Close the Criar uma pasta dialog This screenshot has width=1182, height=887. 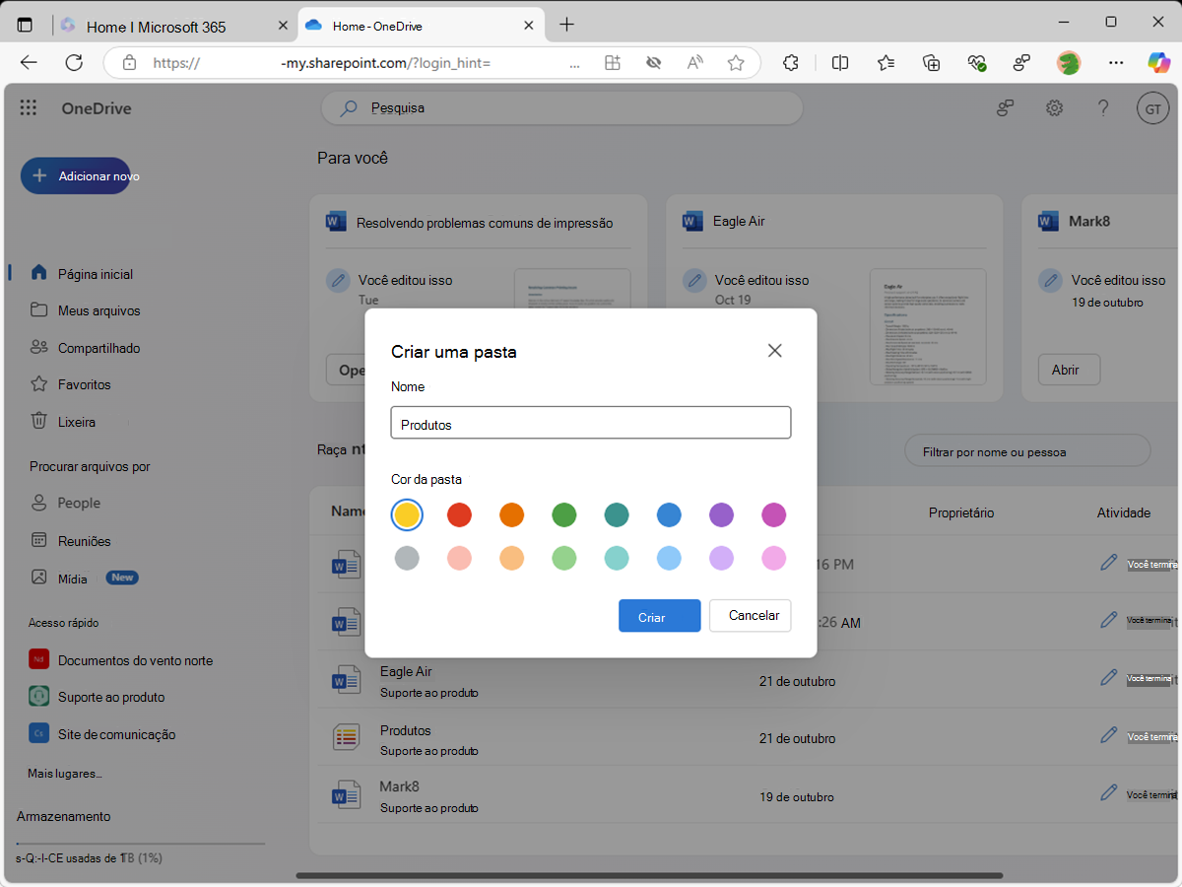(775, 351)
